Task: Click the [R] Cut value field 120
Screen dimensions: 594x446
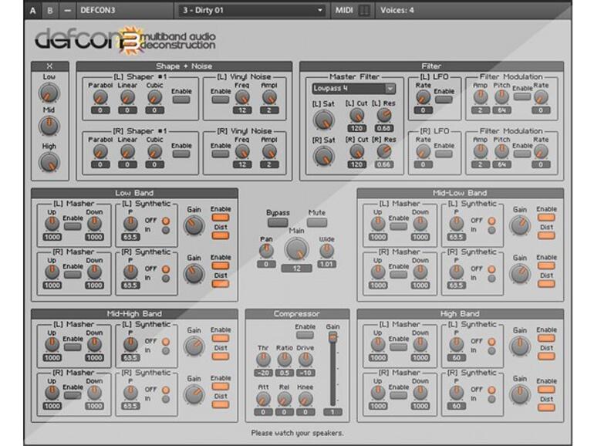Action: pyautogui.click(x=356, y=165)
